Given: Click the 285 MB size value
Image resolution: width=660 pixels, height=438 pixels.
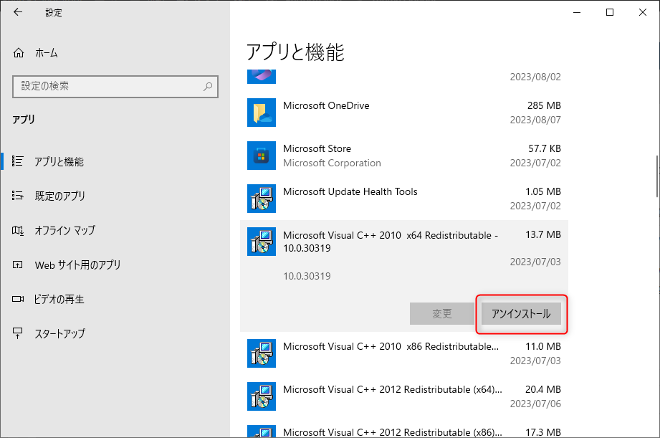Looking at the screenshot, I should pyautogui.click(x=544, y=105).
